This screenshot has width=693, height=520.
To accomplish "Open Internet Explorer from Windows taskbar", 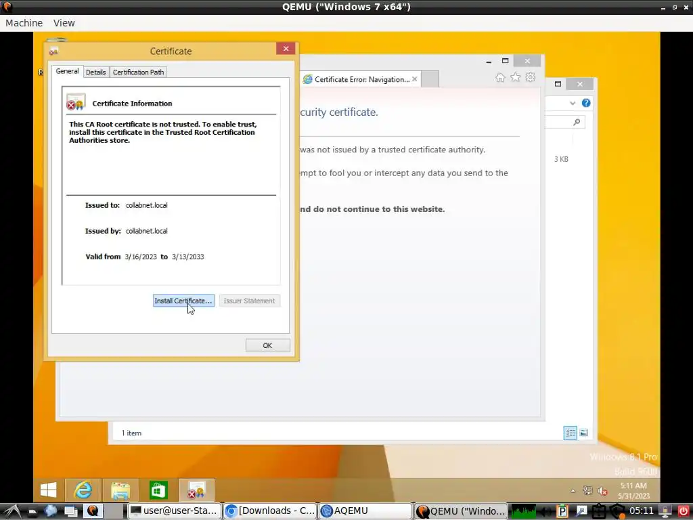I will pyautogui.click(x=83, y=490).
